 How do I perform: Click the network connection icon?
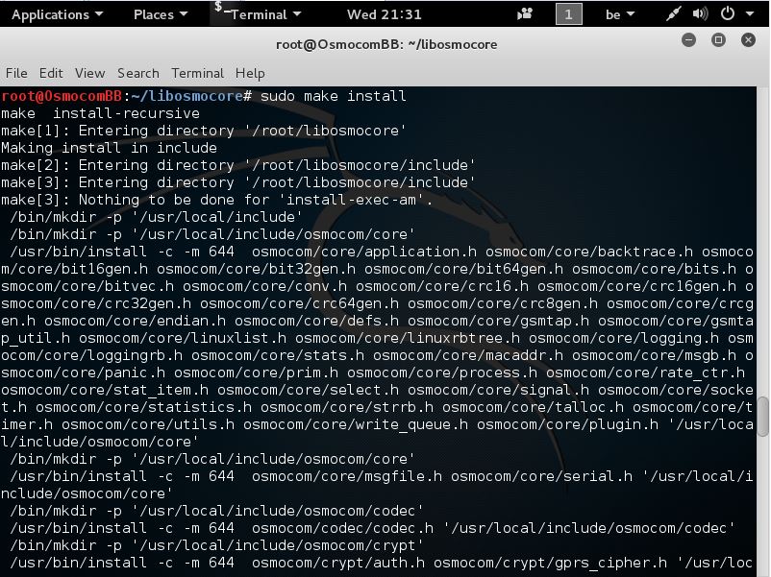pyautogui.click(x=673, y=14)
